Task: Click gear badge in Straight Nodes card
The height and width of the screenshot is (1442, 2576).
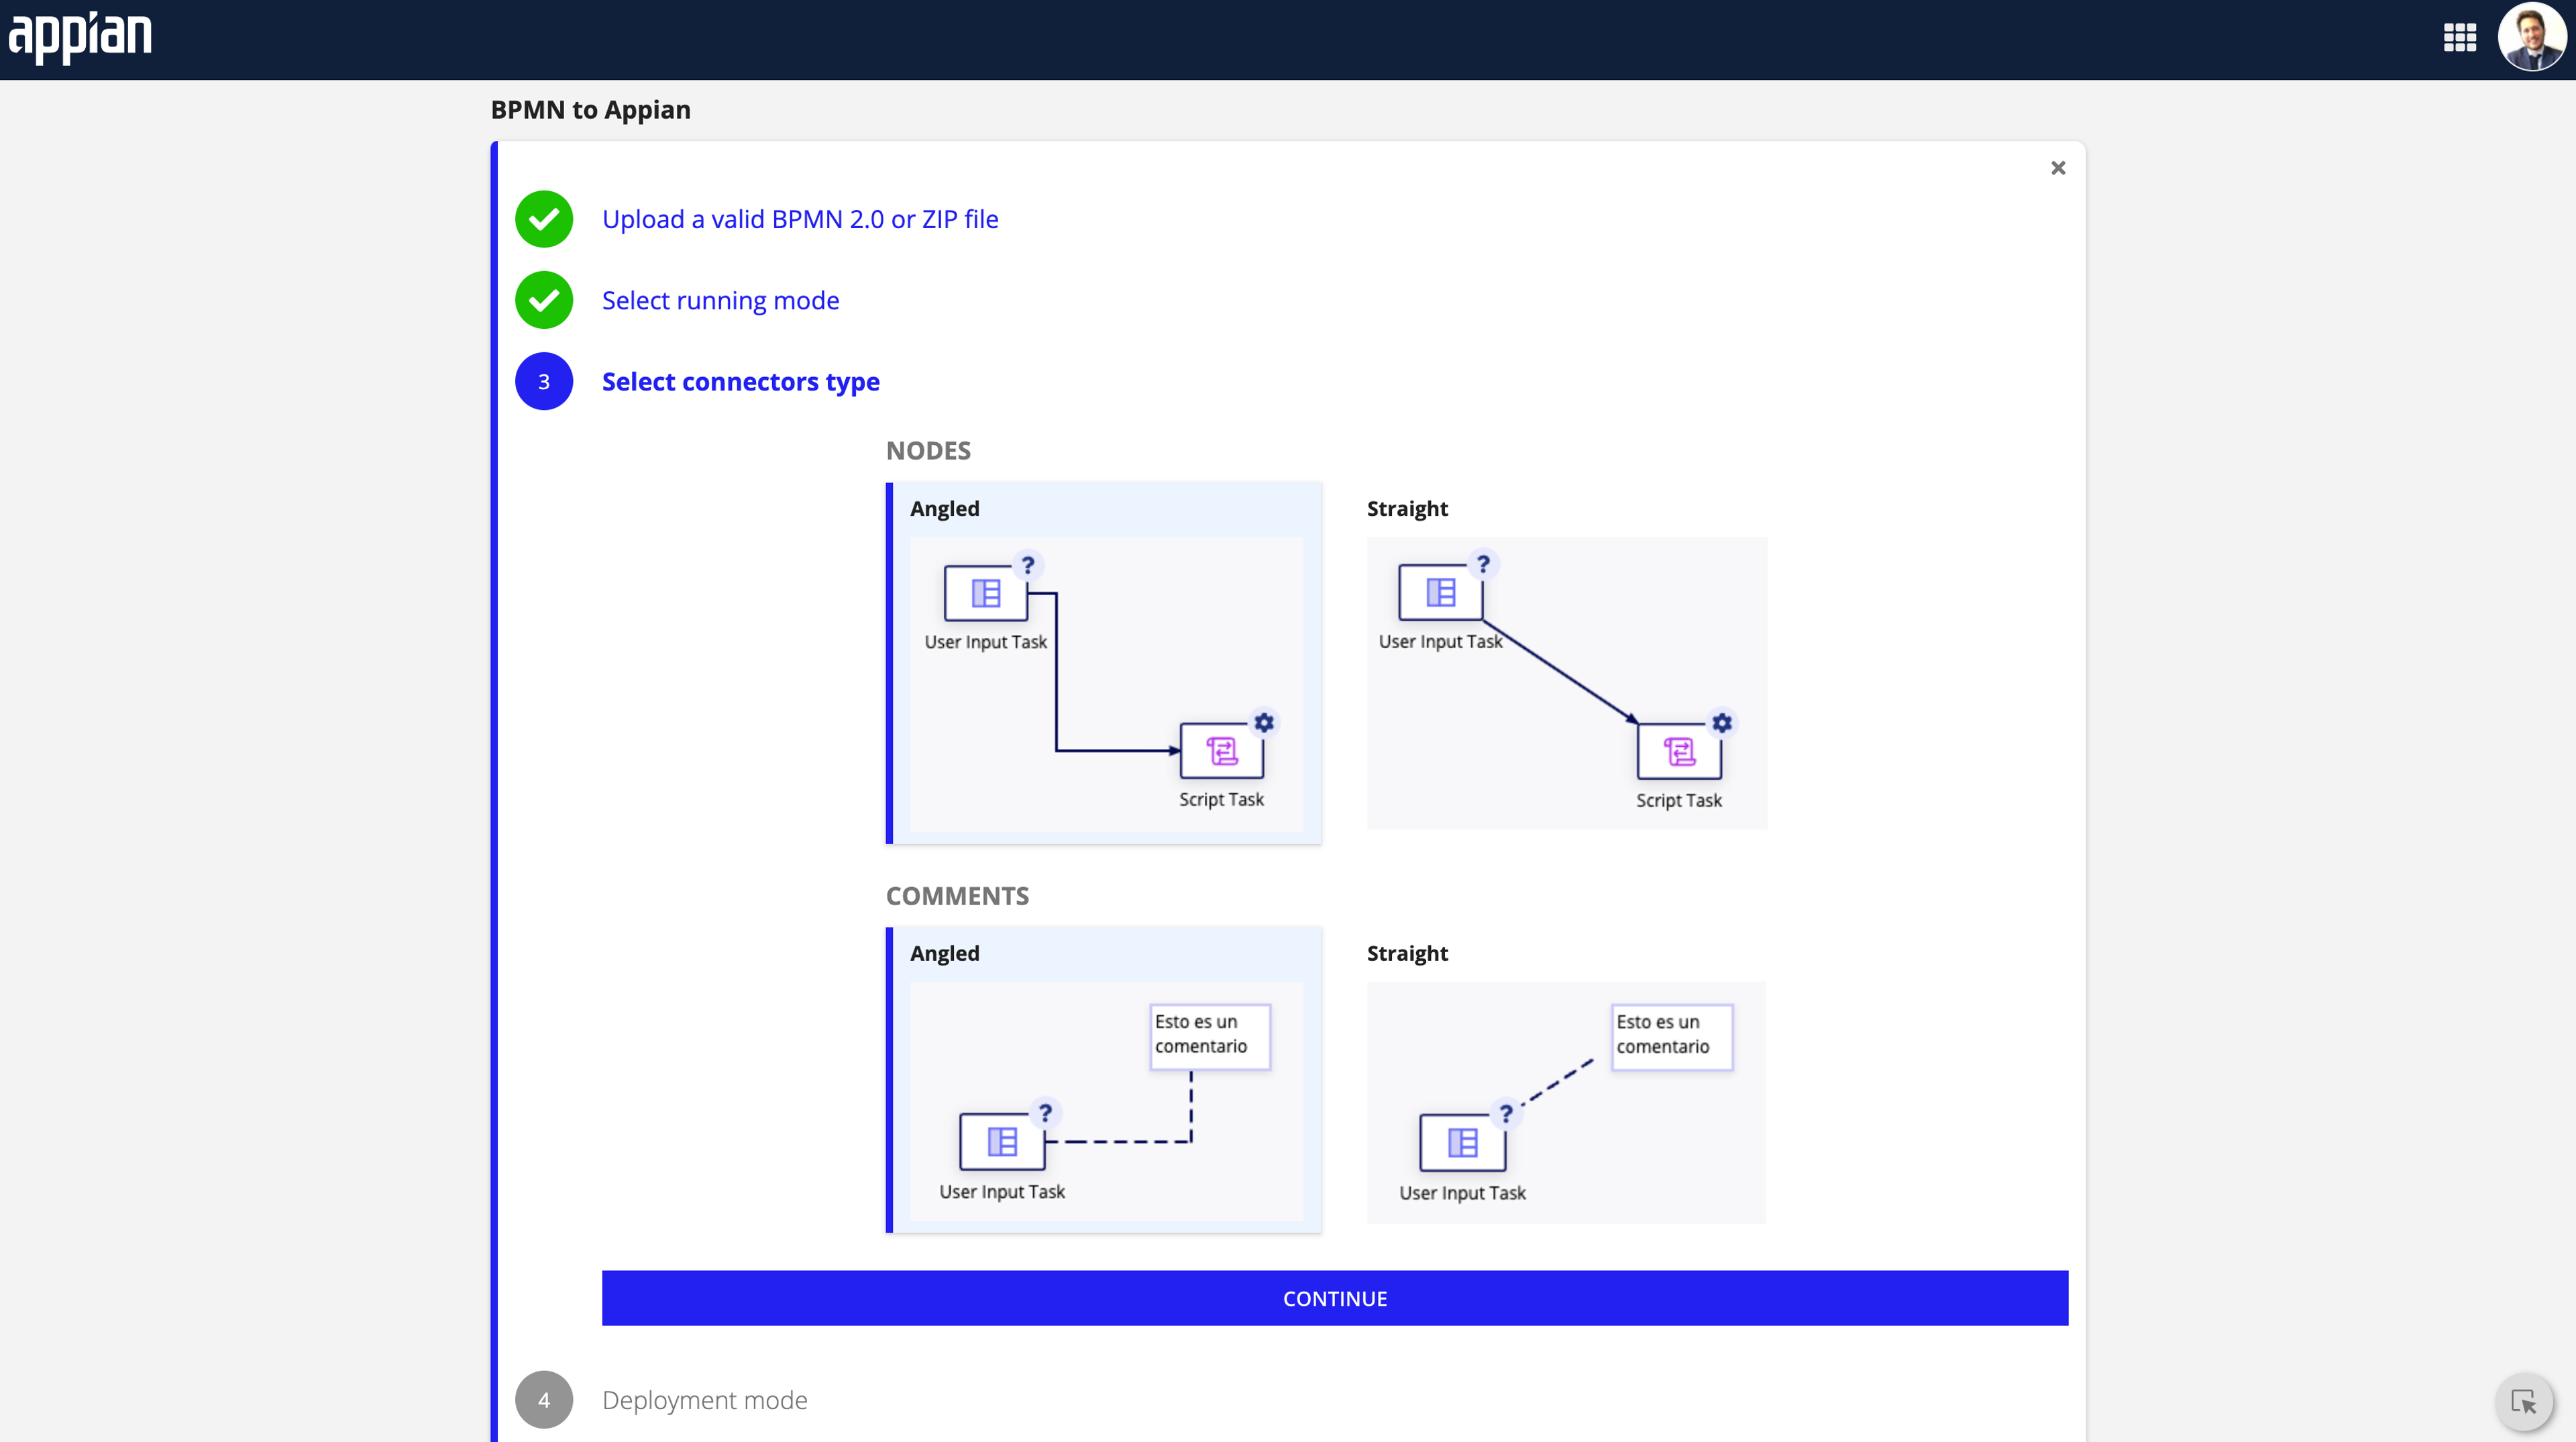Action: point(1722,722)
